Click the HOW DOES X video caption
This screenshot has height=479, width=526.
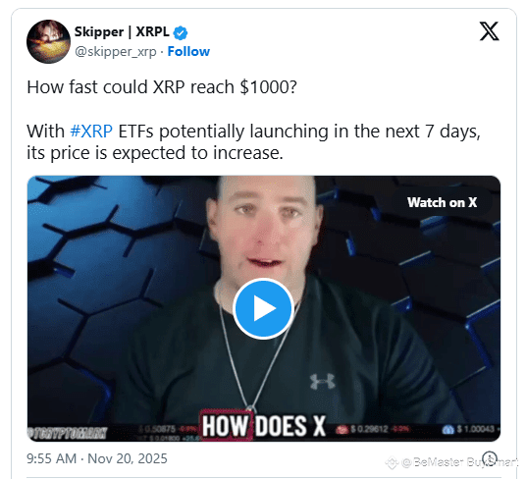pyautogui.click(x=264, y=426)
